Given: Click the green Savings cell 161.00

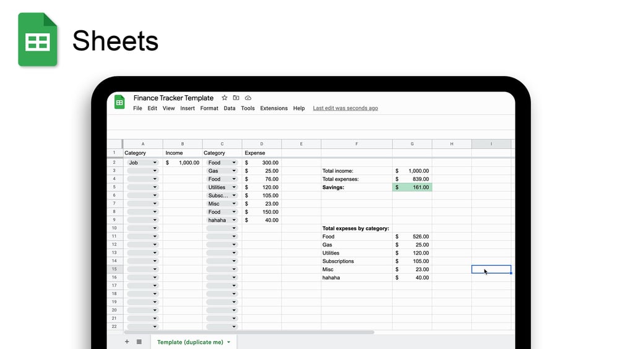Looking at the screenshot, I should [412, 187].
